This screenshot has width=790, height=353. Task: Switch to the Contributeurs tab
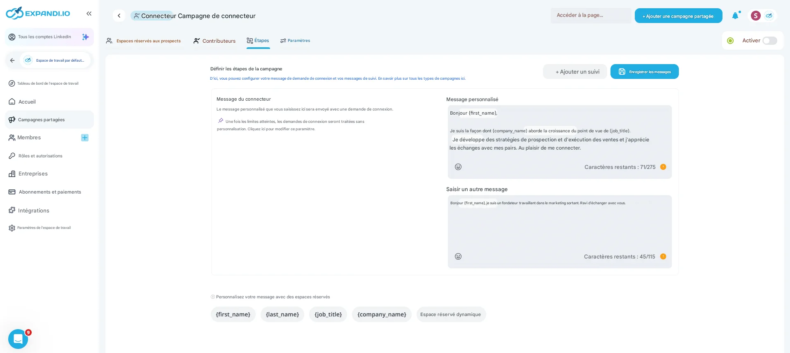click(214, 41)
